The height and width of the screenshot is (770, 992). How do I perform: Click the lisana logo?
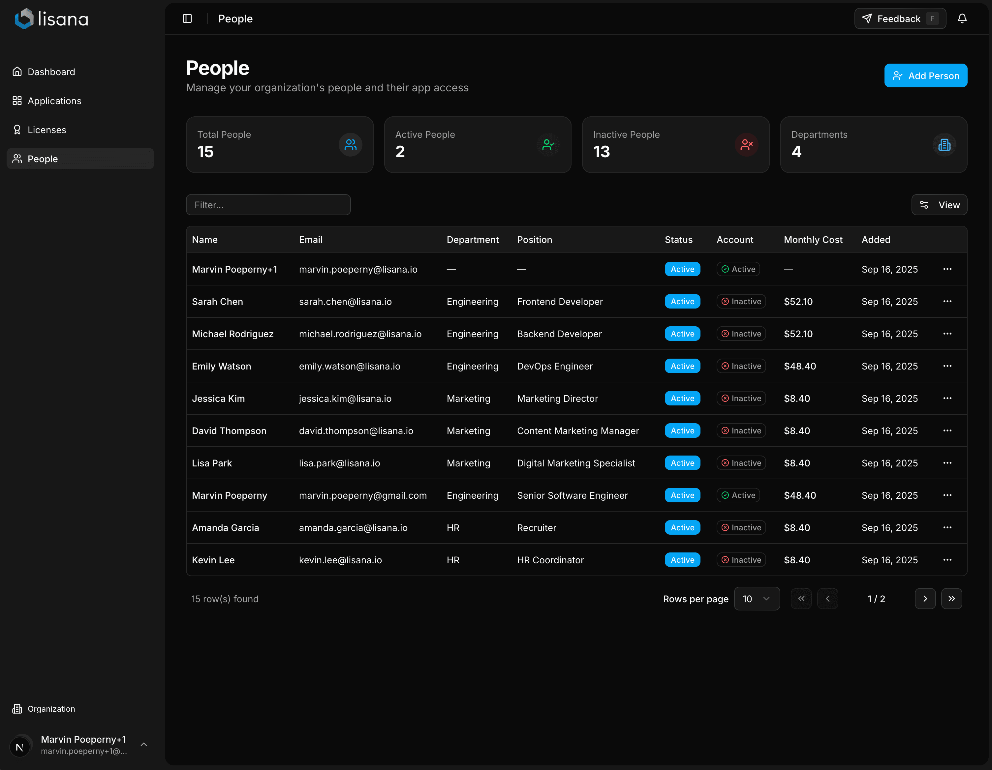tap(52, 18)
